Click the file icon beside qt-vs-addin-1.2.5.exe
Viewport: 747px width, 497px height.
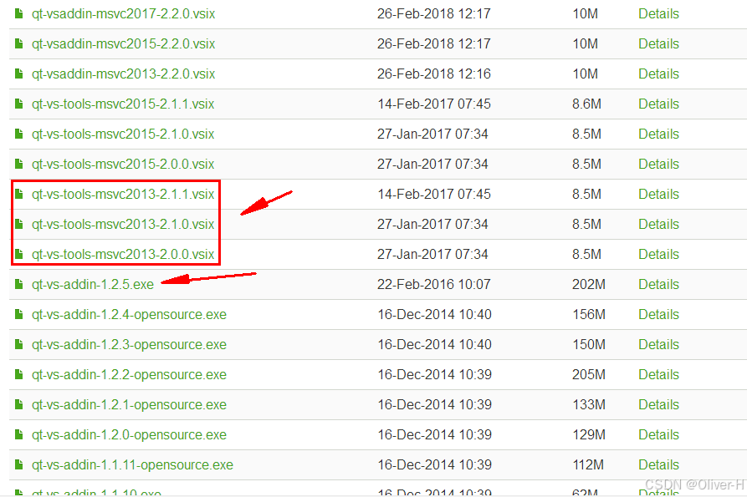pyautogui.click(x=18, y=284)
